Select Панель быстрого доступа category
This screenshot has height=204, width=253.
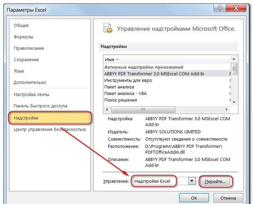coord(40,106)
